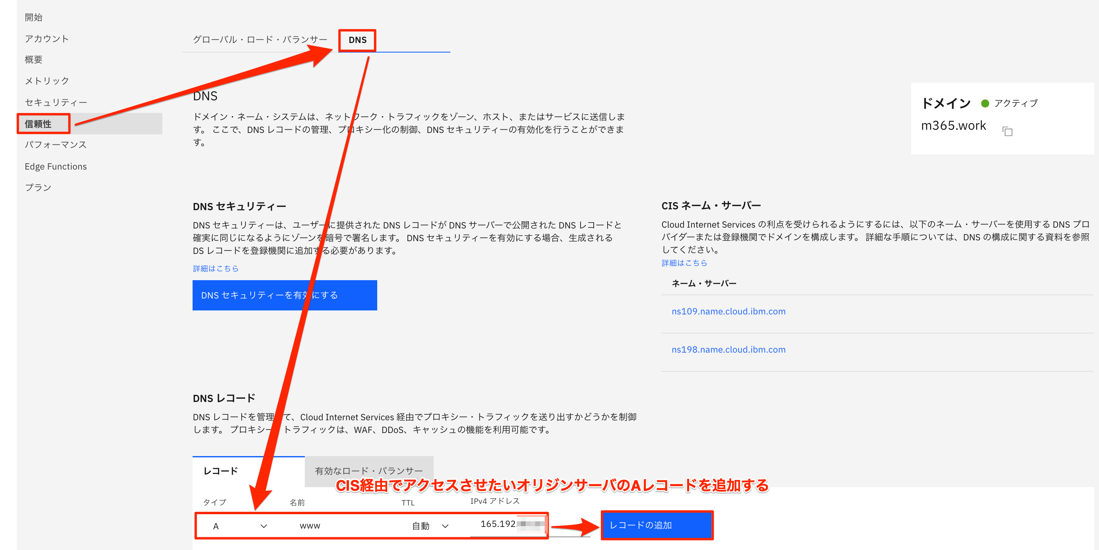Image resolution: width=1099 pixels, height=550 pixels.
Task: Click the IPv4 アドレス input field
Action: pos(508,525)
